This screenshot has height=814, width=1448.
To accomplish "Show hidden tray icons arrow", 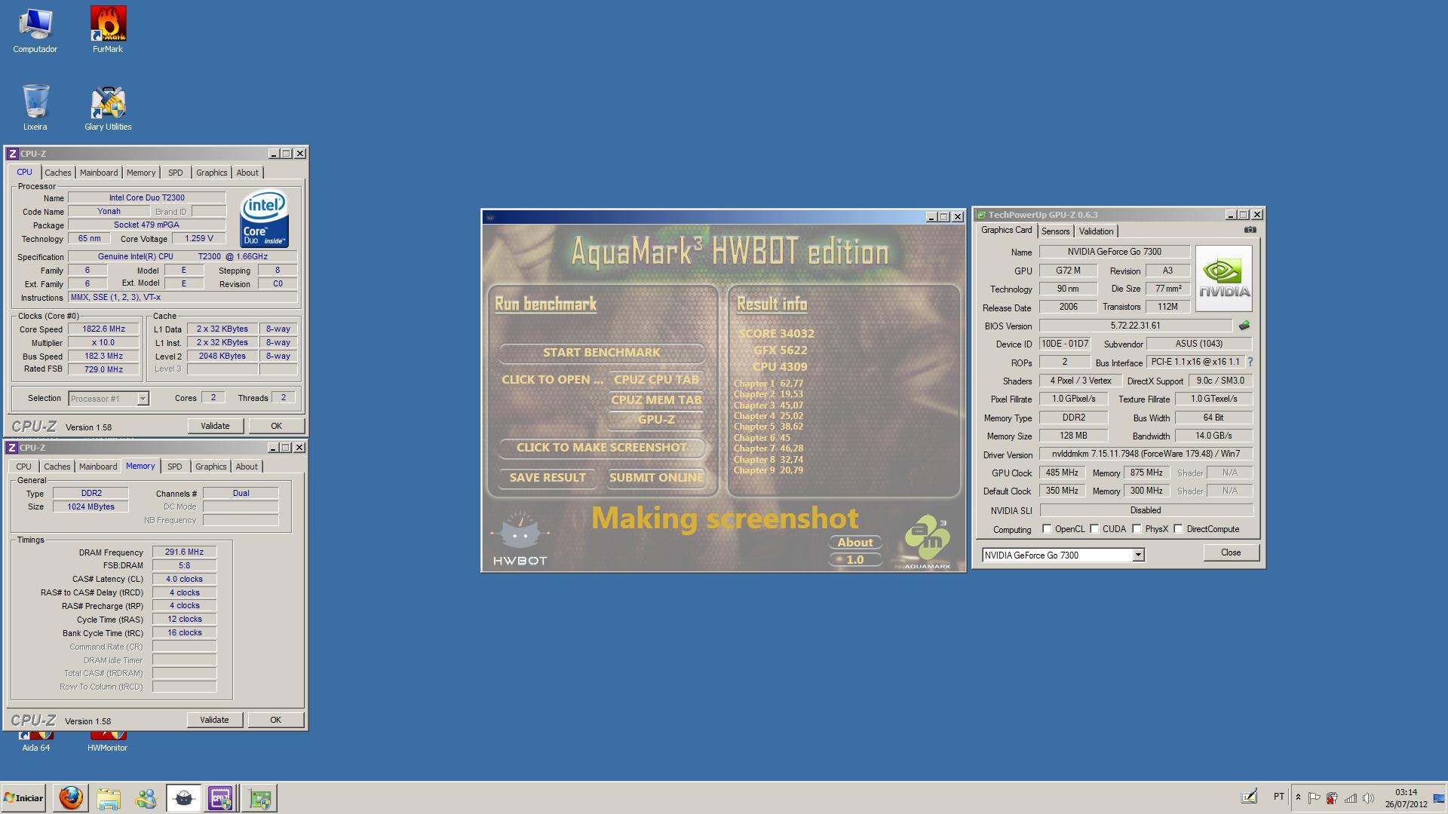I will click(x=1298, y=797).
